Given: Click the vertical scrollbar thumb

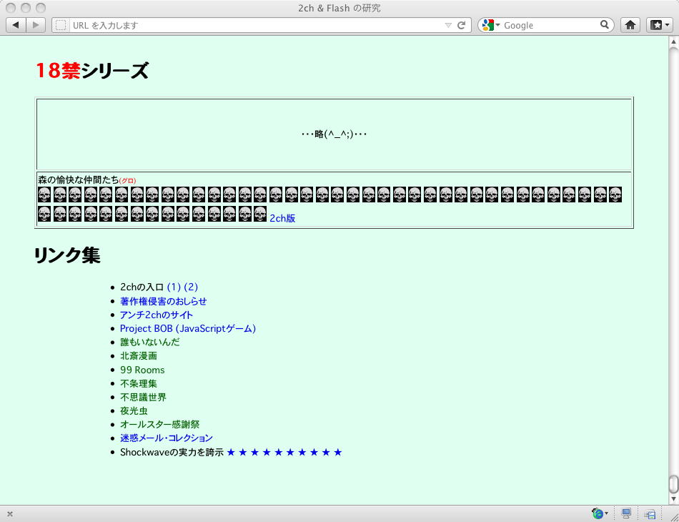Looking at the screenshot, I should tap(673, 484).
